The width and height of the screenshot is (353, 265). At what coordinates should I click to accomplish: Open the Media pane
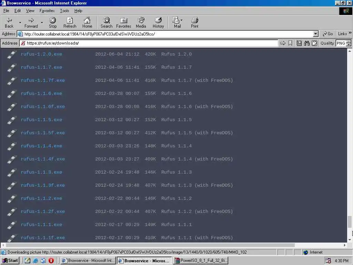[x=141, y=23]
